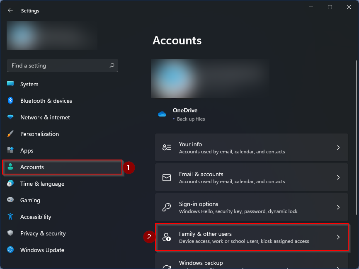359x269 pixels.
Task: Click the OneDrive cloud icon
Action: click(162, 114)
